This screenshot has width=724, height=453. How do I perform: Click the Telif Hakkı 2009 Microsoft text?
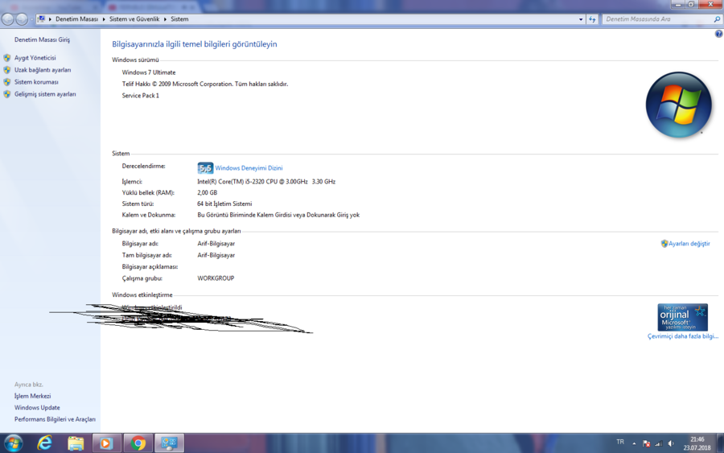tap(205, 84)
